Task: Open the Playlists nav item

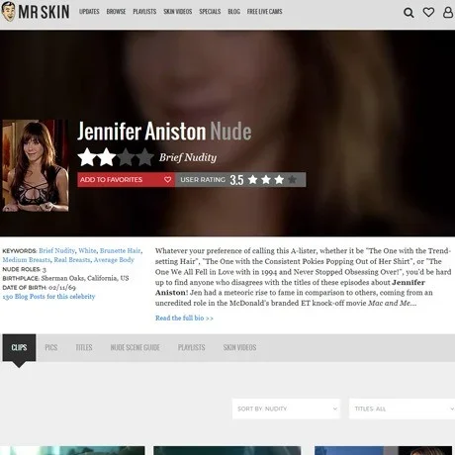Action: (144, 12)
